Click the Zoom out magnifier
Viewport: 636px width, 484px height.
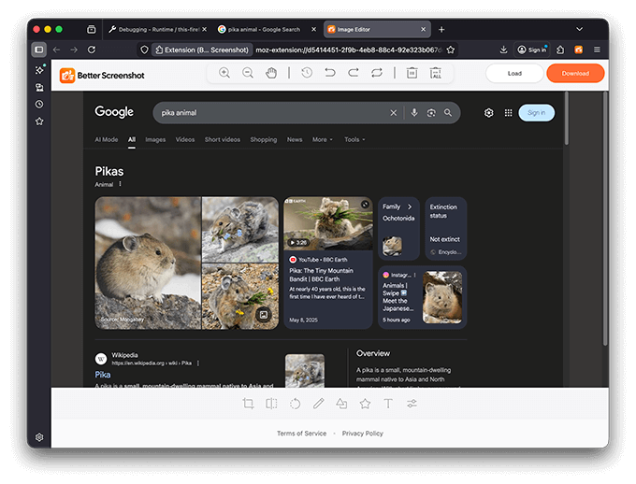248,73
